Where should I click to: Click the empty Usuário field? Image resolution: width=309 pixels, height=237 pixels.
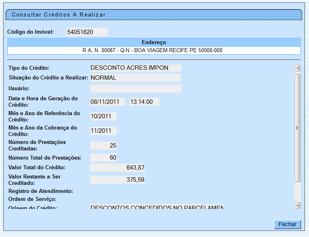coord(135,89)
